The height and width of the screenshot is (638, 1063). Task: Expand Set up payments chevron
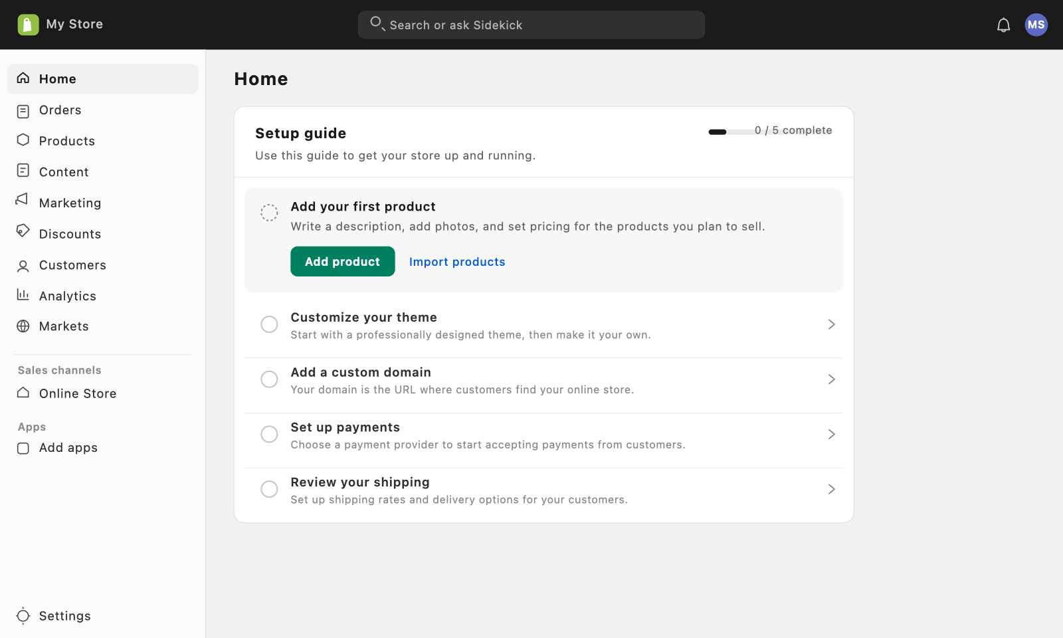[831, 434]
